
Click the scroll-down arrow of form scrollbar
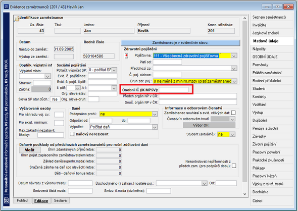click(x=245, y=194)
